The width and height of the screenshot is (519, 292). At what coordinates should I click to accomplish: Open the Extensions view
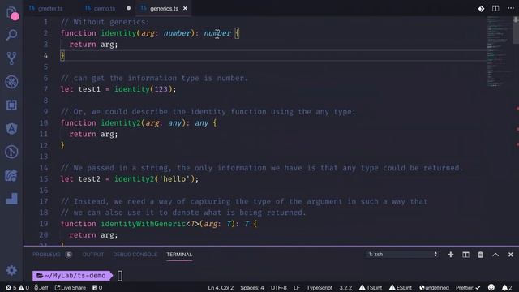point(11,105)
